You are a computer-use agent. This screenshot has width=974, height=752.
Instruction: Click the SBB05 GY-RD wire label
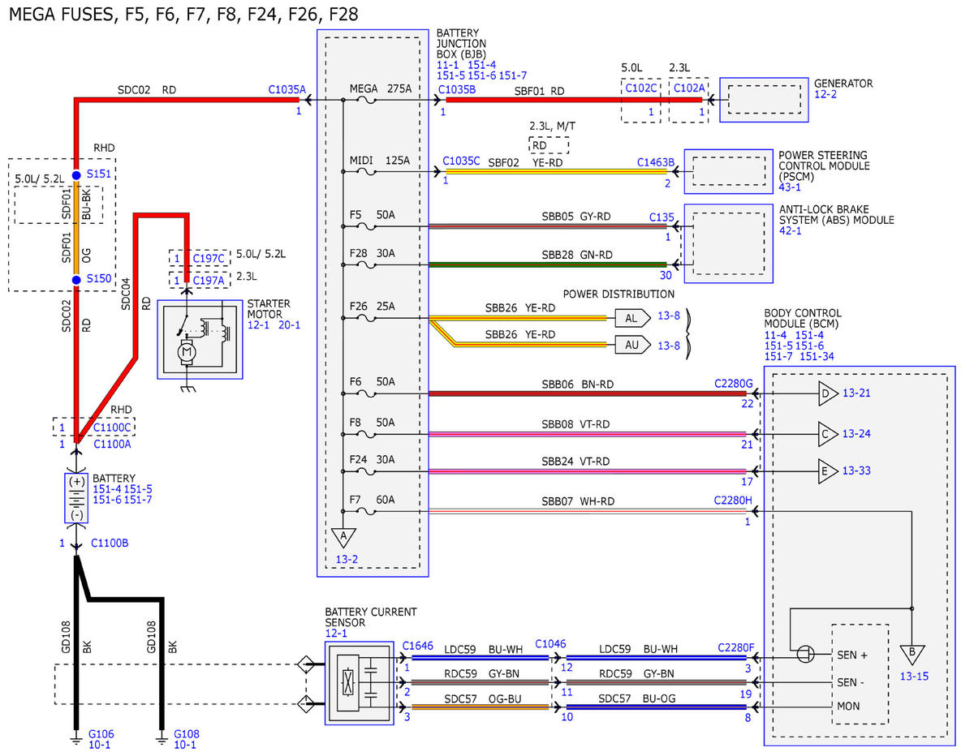pos(575,217)
